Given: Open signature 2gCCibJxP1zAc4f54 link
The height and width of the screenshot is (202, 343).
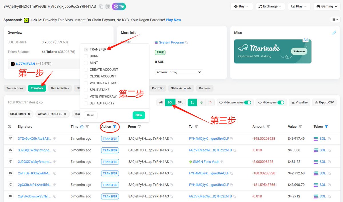Looking at the screenshot, I should pos(35,185).
